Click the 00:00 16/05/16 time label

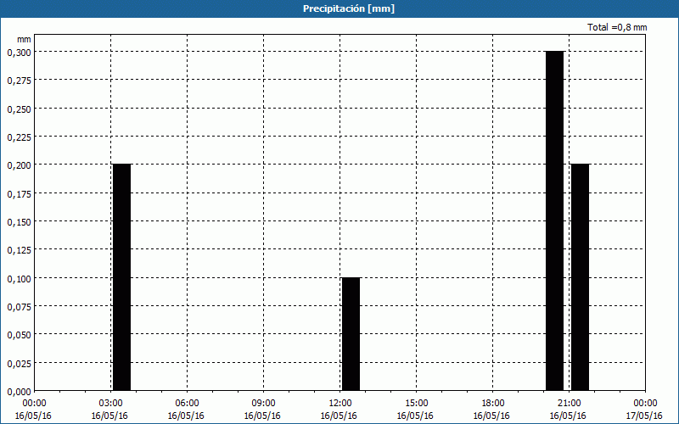click(33, 410)
